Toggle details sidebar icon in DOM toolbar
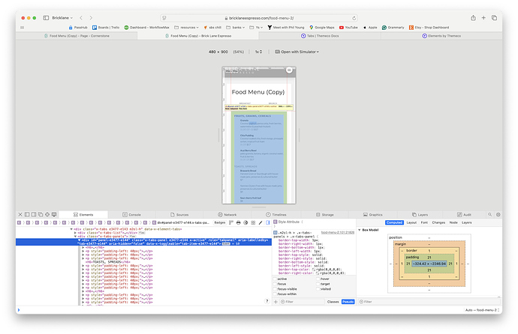518x334 pixels. [x=268, y=222]
